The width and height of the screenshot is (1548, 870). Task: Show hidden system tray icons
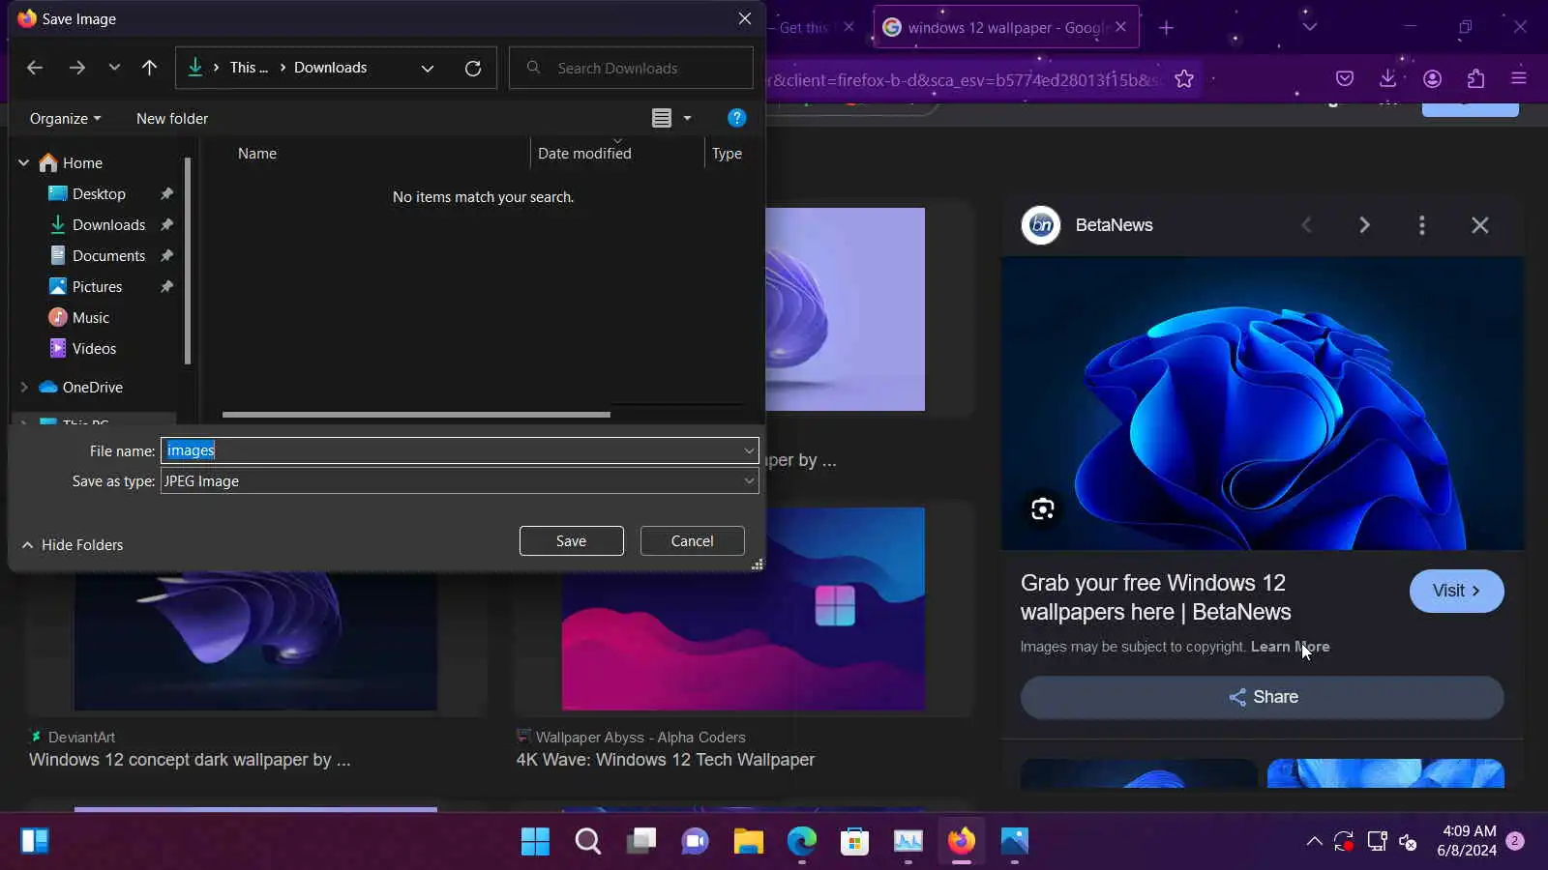pos(1314,841)
